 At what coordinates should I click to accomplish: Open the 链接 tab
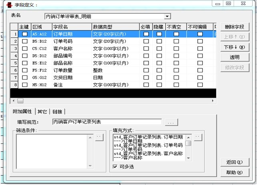click(57, 111)
